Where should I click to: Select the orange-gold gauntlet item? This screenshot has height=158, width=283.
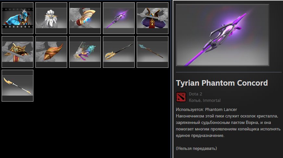tap(51, 52)
